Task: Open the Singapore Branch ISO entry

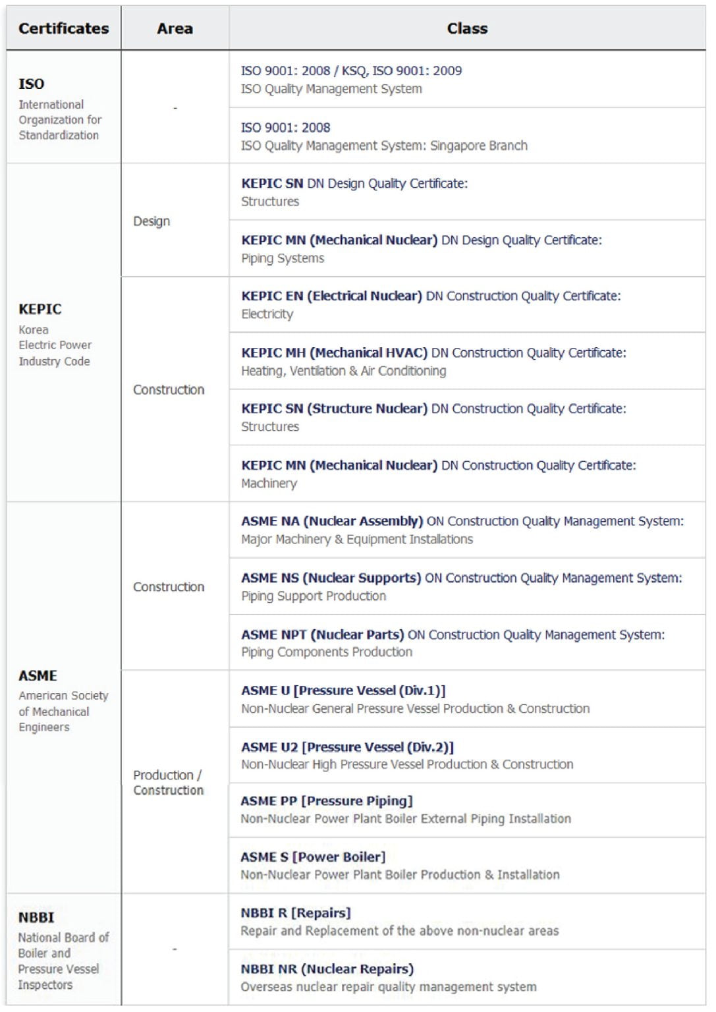Action: pyautogui.click(x=383, y=146)
